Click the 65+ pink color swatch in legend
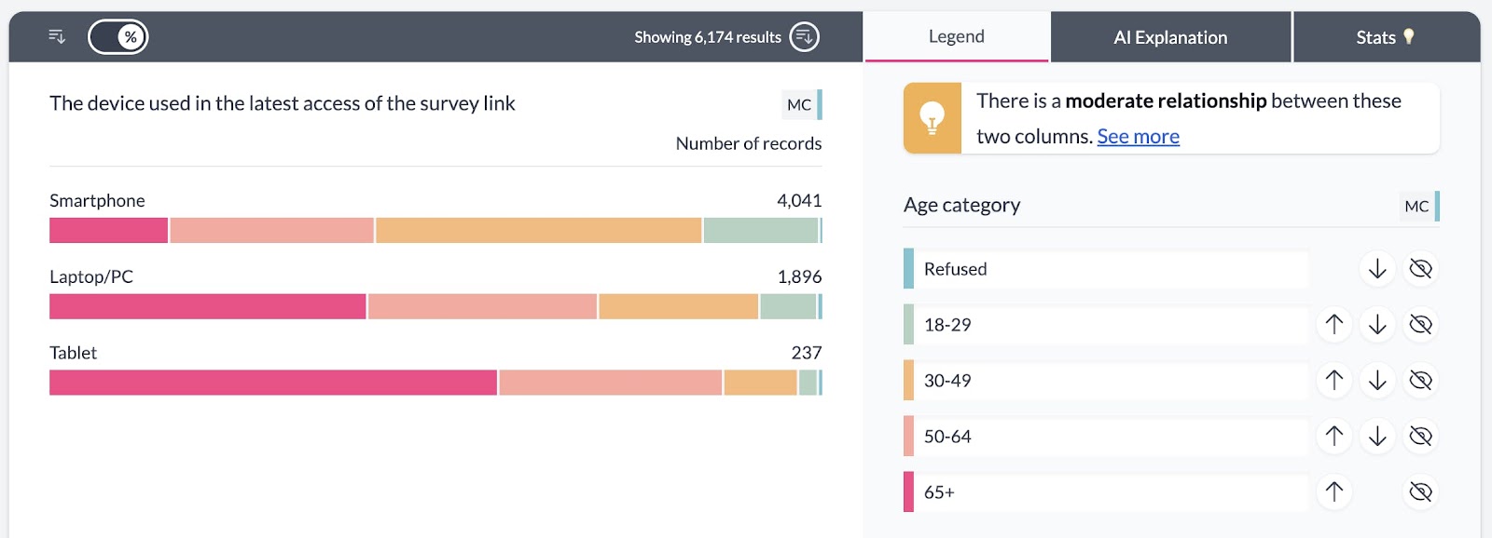The width and height of the screenshot is (1492, 538). (908, 492)
